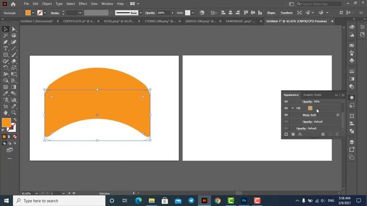Select the Magic Wand tool

point(6,35)
